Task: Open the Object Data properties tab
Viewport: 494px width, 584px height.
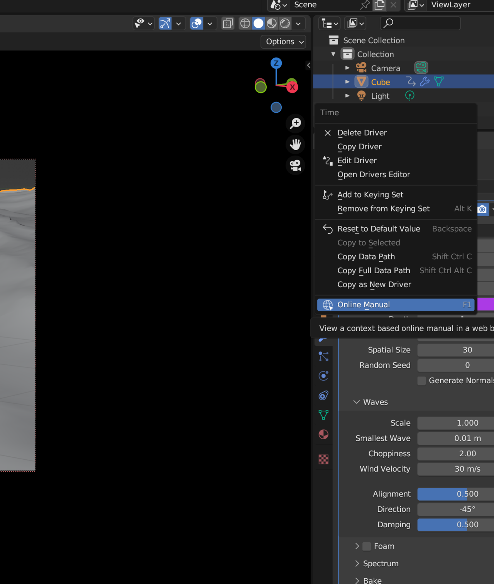Action: coord(323,415)
